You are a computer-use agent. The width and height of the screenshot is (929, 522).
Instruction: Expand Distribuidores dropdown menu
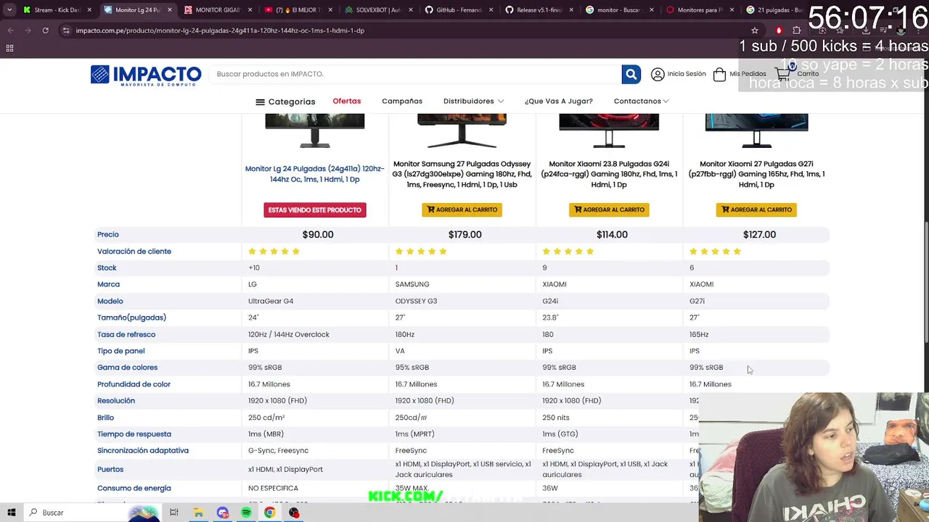[x=473, y=101]
